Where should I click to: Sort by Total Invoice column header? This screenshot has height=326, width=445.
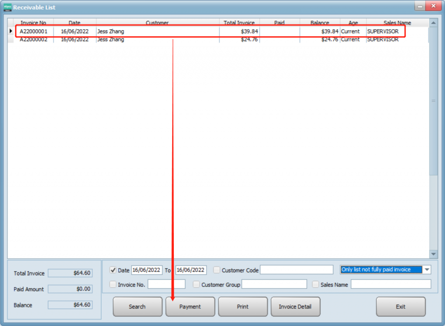tap(239, 23)
